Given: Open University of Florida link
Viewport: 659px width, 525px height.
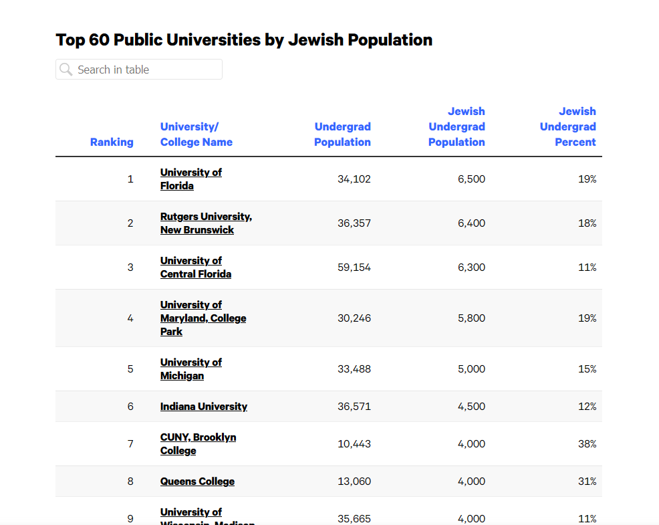Looking at the screenshot, I should pos(190,179).
